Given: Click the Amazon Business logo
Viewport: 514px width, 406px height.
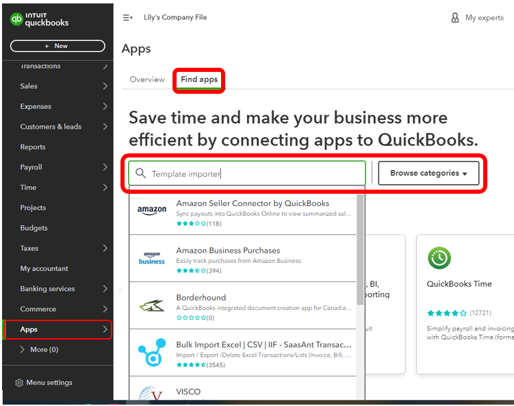Looking at the screenshot, I should pyautogui.click(x=152, y=258).
